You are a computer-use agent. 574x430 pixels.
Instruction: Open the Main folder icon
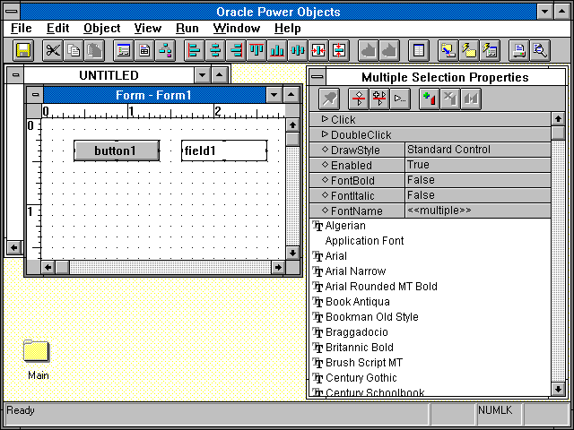tap(37, 351)
